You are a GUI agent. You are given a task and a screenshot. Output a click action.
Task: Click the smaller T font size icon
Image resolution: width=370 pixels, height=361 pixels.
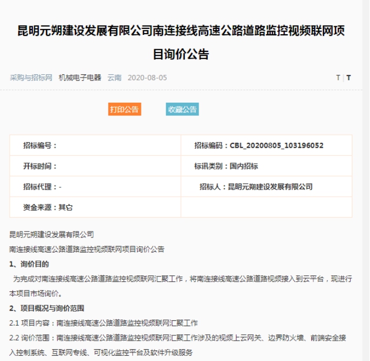tap(338, 78)
